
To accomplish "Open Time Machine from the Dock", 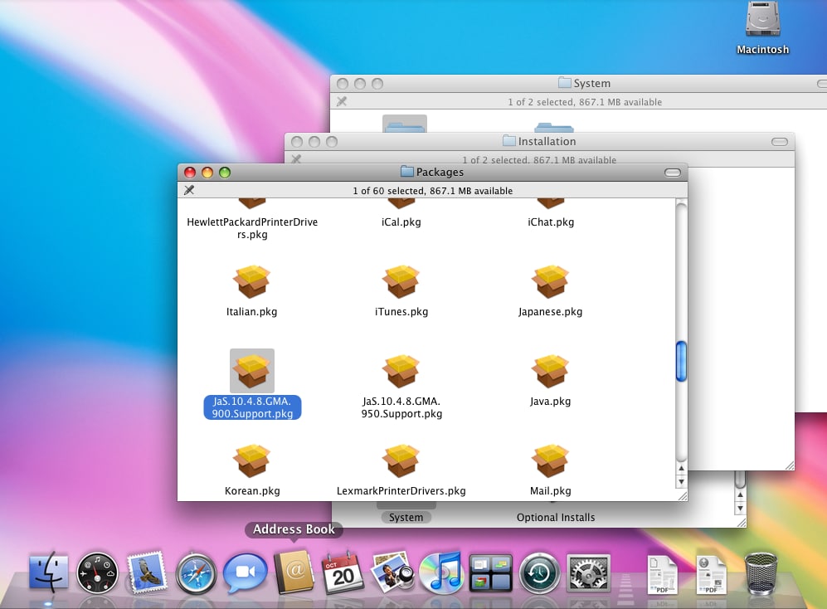I will click(x=539, y=573).
